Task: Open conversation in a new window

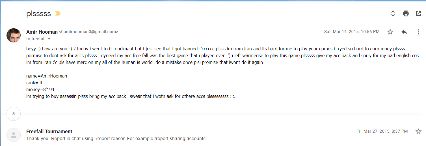Action: (418, 13)
